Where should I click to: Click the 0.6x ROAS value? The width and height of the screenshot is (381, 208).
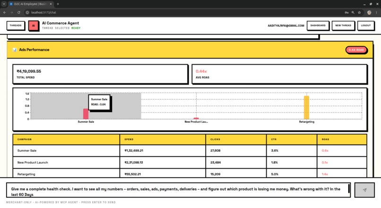(x=325, y=151)
